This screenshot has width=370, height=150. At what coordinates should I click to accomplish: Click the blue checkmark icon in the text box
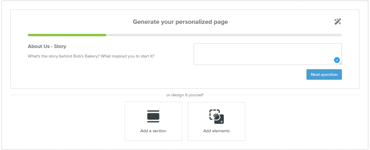337,60
